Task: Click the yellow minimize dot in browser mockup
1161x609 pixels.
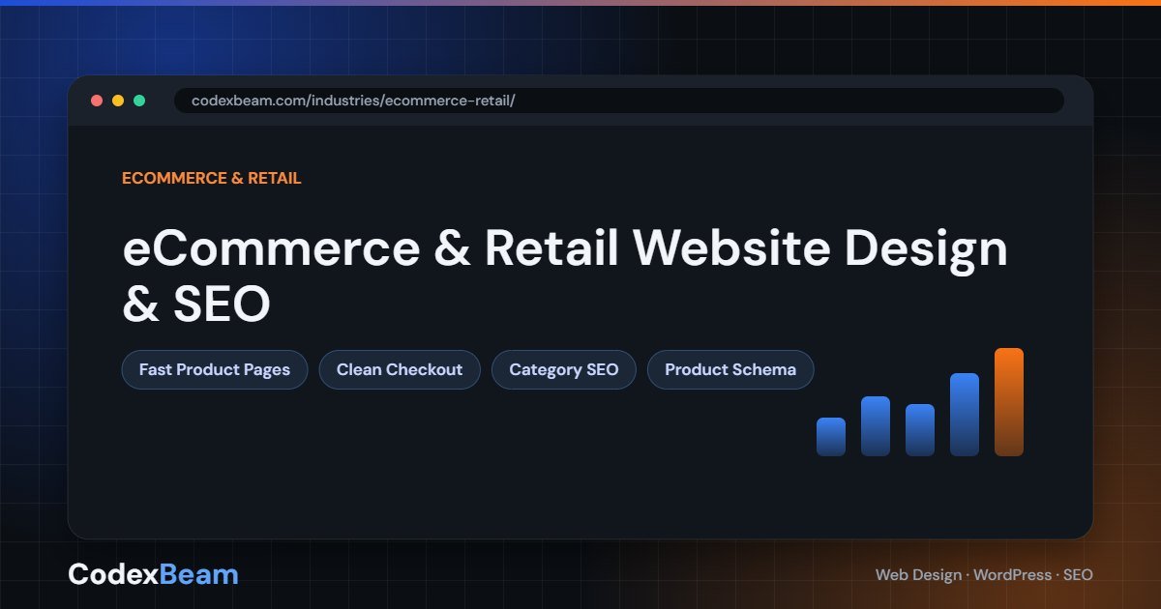Action: click(x=118, y=101)
